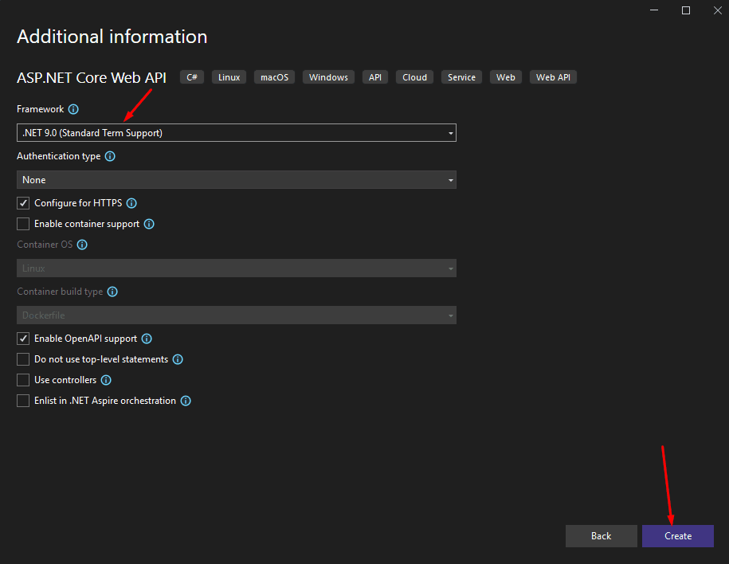Minimize the dialog window
The width and height of the screenshot is (729, 564).
pyautogui.click(x=654, y=10)
